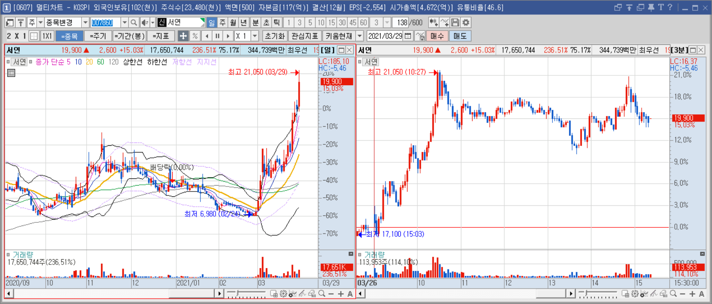
Task: Open the stock code 007860 history dropdown
Action: click(125, 22)
